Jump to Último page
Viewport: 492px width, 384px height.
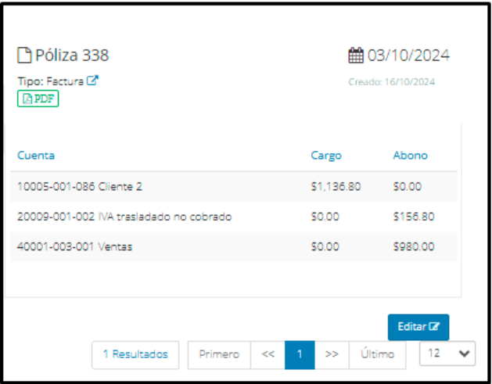tap(377, 355)
